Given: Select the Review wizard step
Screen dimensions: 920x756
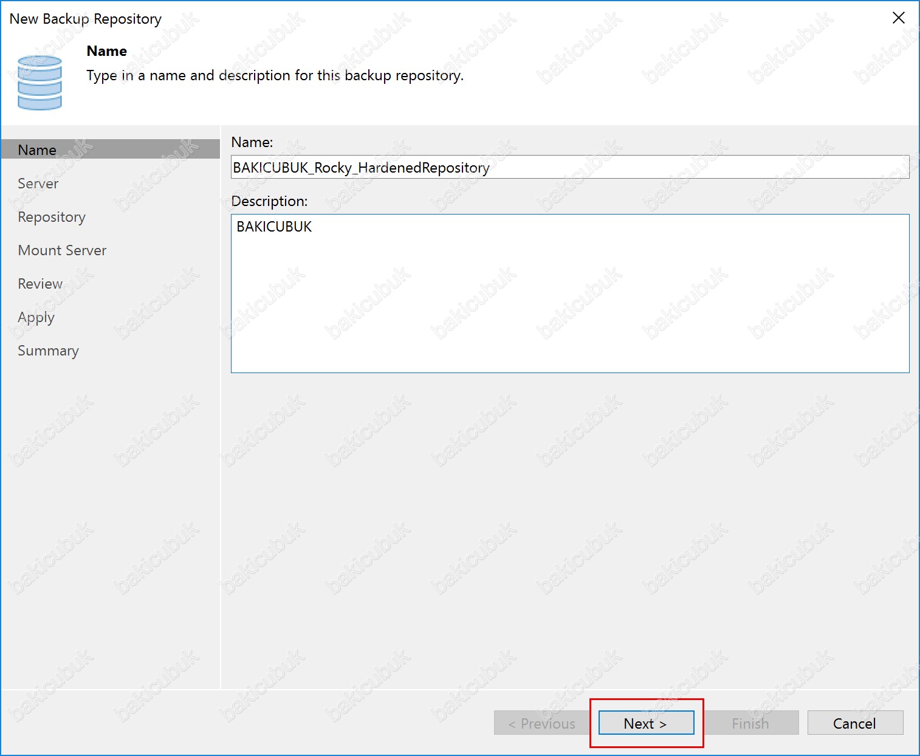Looking at the screenshot, I should 40,284.
